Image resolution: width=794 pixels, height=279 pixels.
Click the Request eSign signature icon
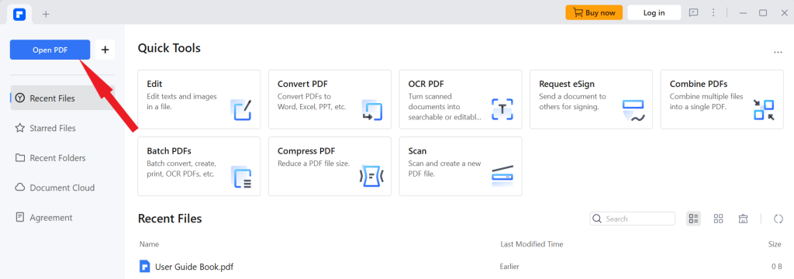pyautogui.click(x=633, y=110)
